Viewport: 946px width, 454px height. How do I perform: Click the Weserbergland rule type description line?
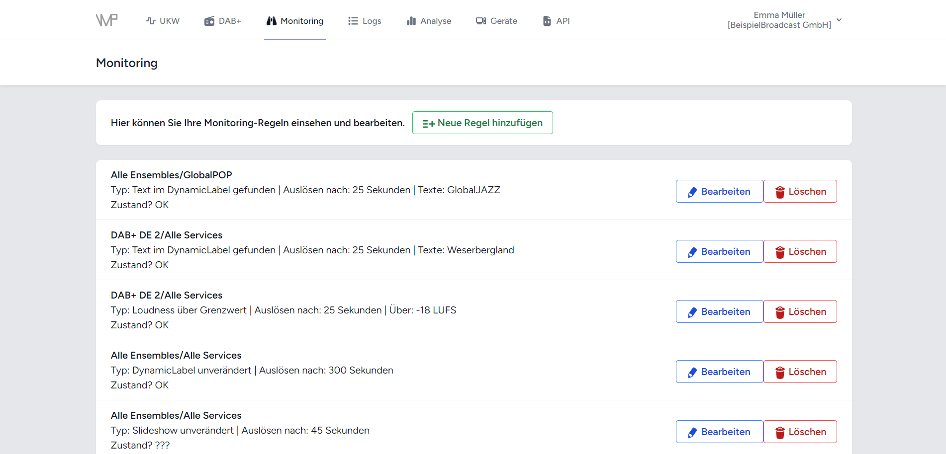coord(312,250)
